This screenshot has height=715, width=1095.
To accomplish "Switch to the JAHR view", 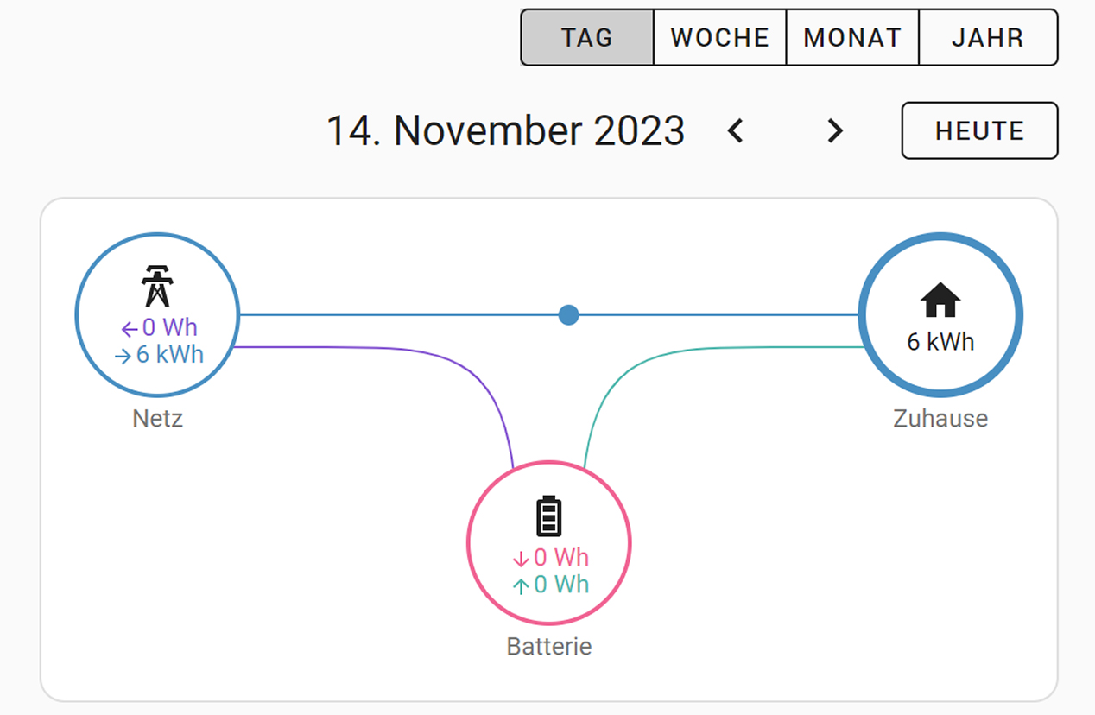I will click(x=987, y=38).
